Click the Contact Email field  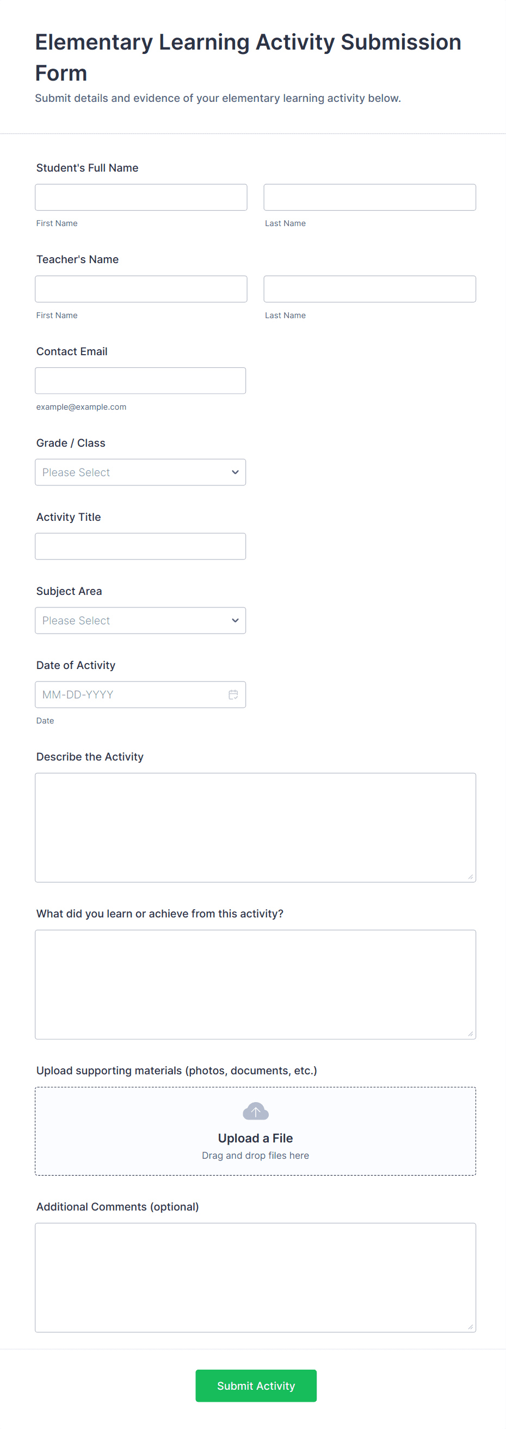coord(140,381)
